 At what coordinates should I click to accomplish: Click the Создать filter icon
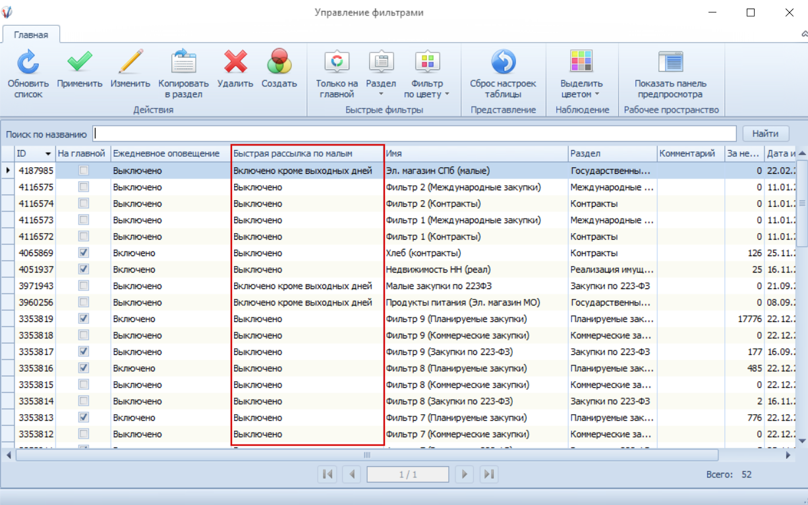tap(279, 63)
